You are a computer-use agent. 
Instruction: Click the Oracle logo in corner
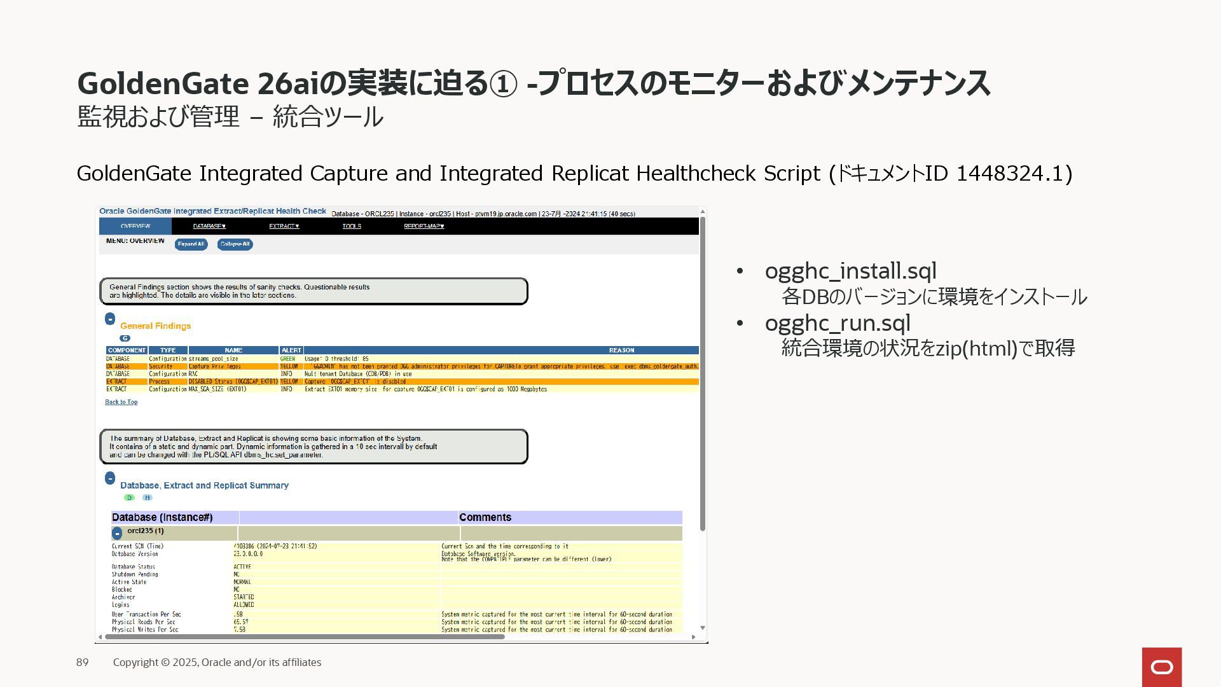tap(1161, 667)
